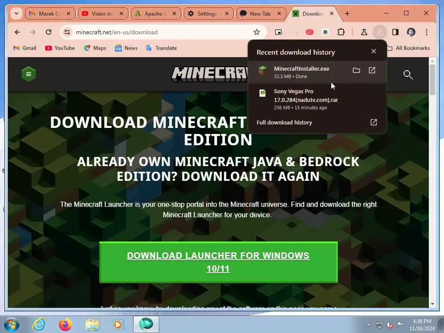The height and width of the screenshot is (333, 444).
Task: Open Full download history
Action: pos(317,122)
